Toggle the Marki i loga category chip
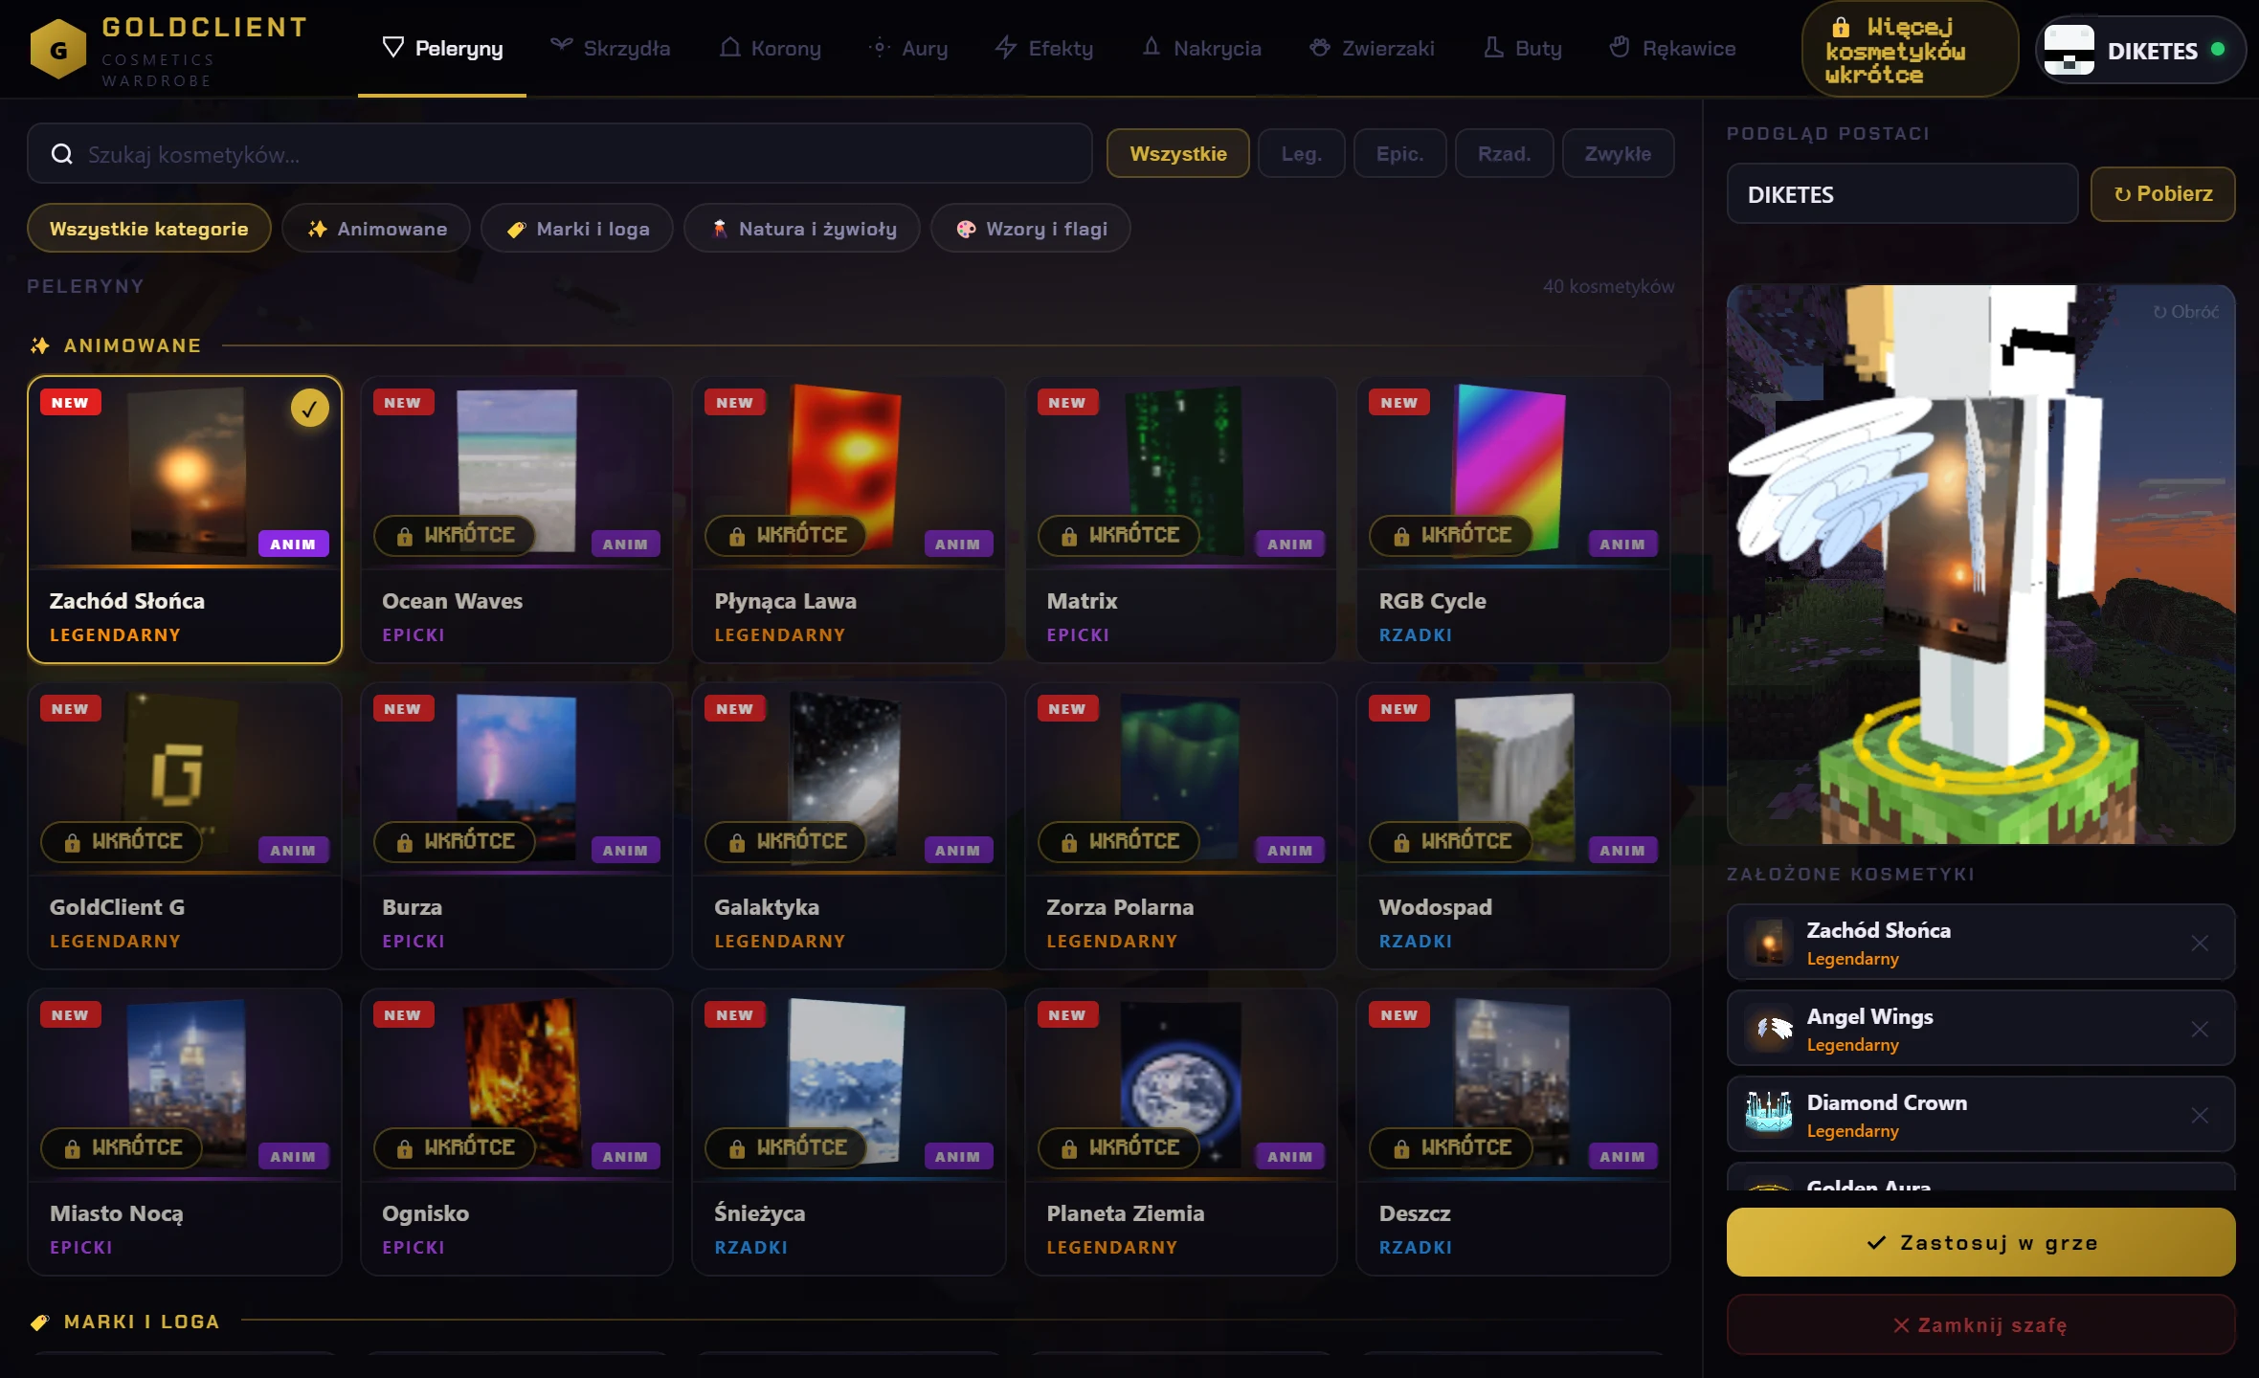This screenshot has height=1378, width=2259. click(577, 229)
